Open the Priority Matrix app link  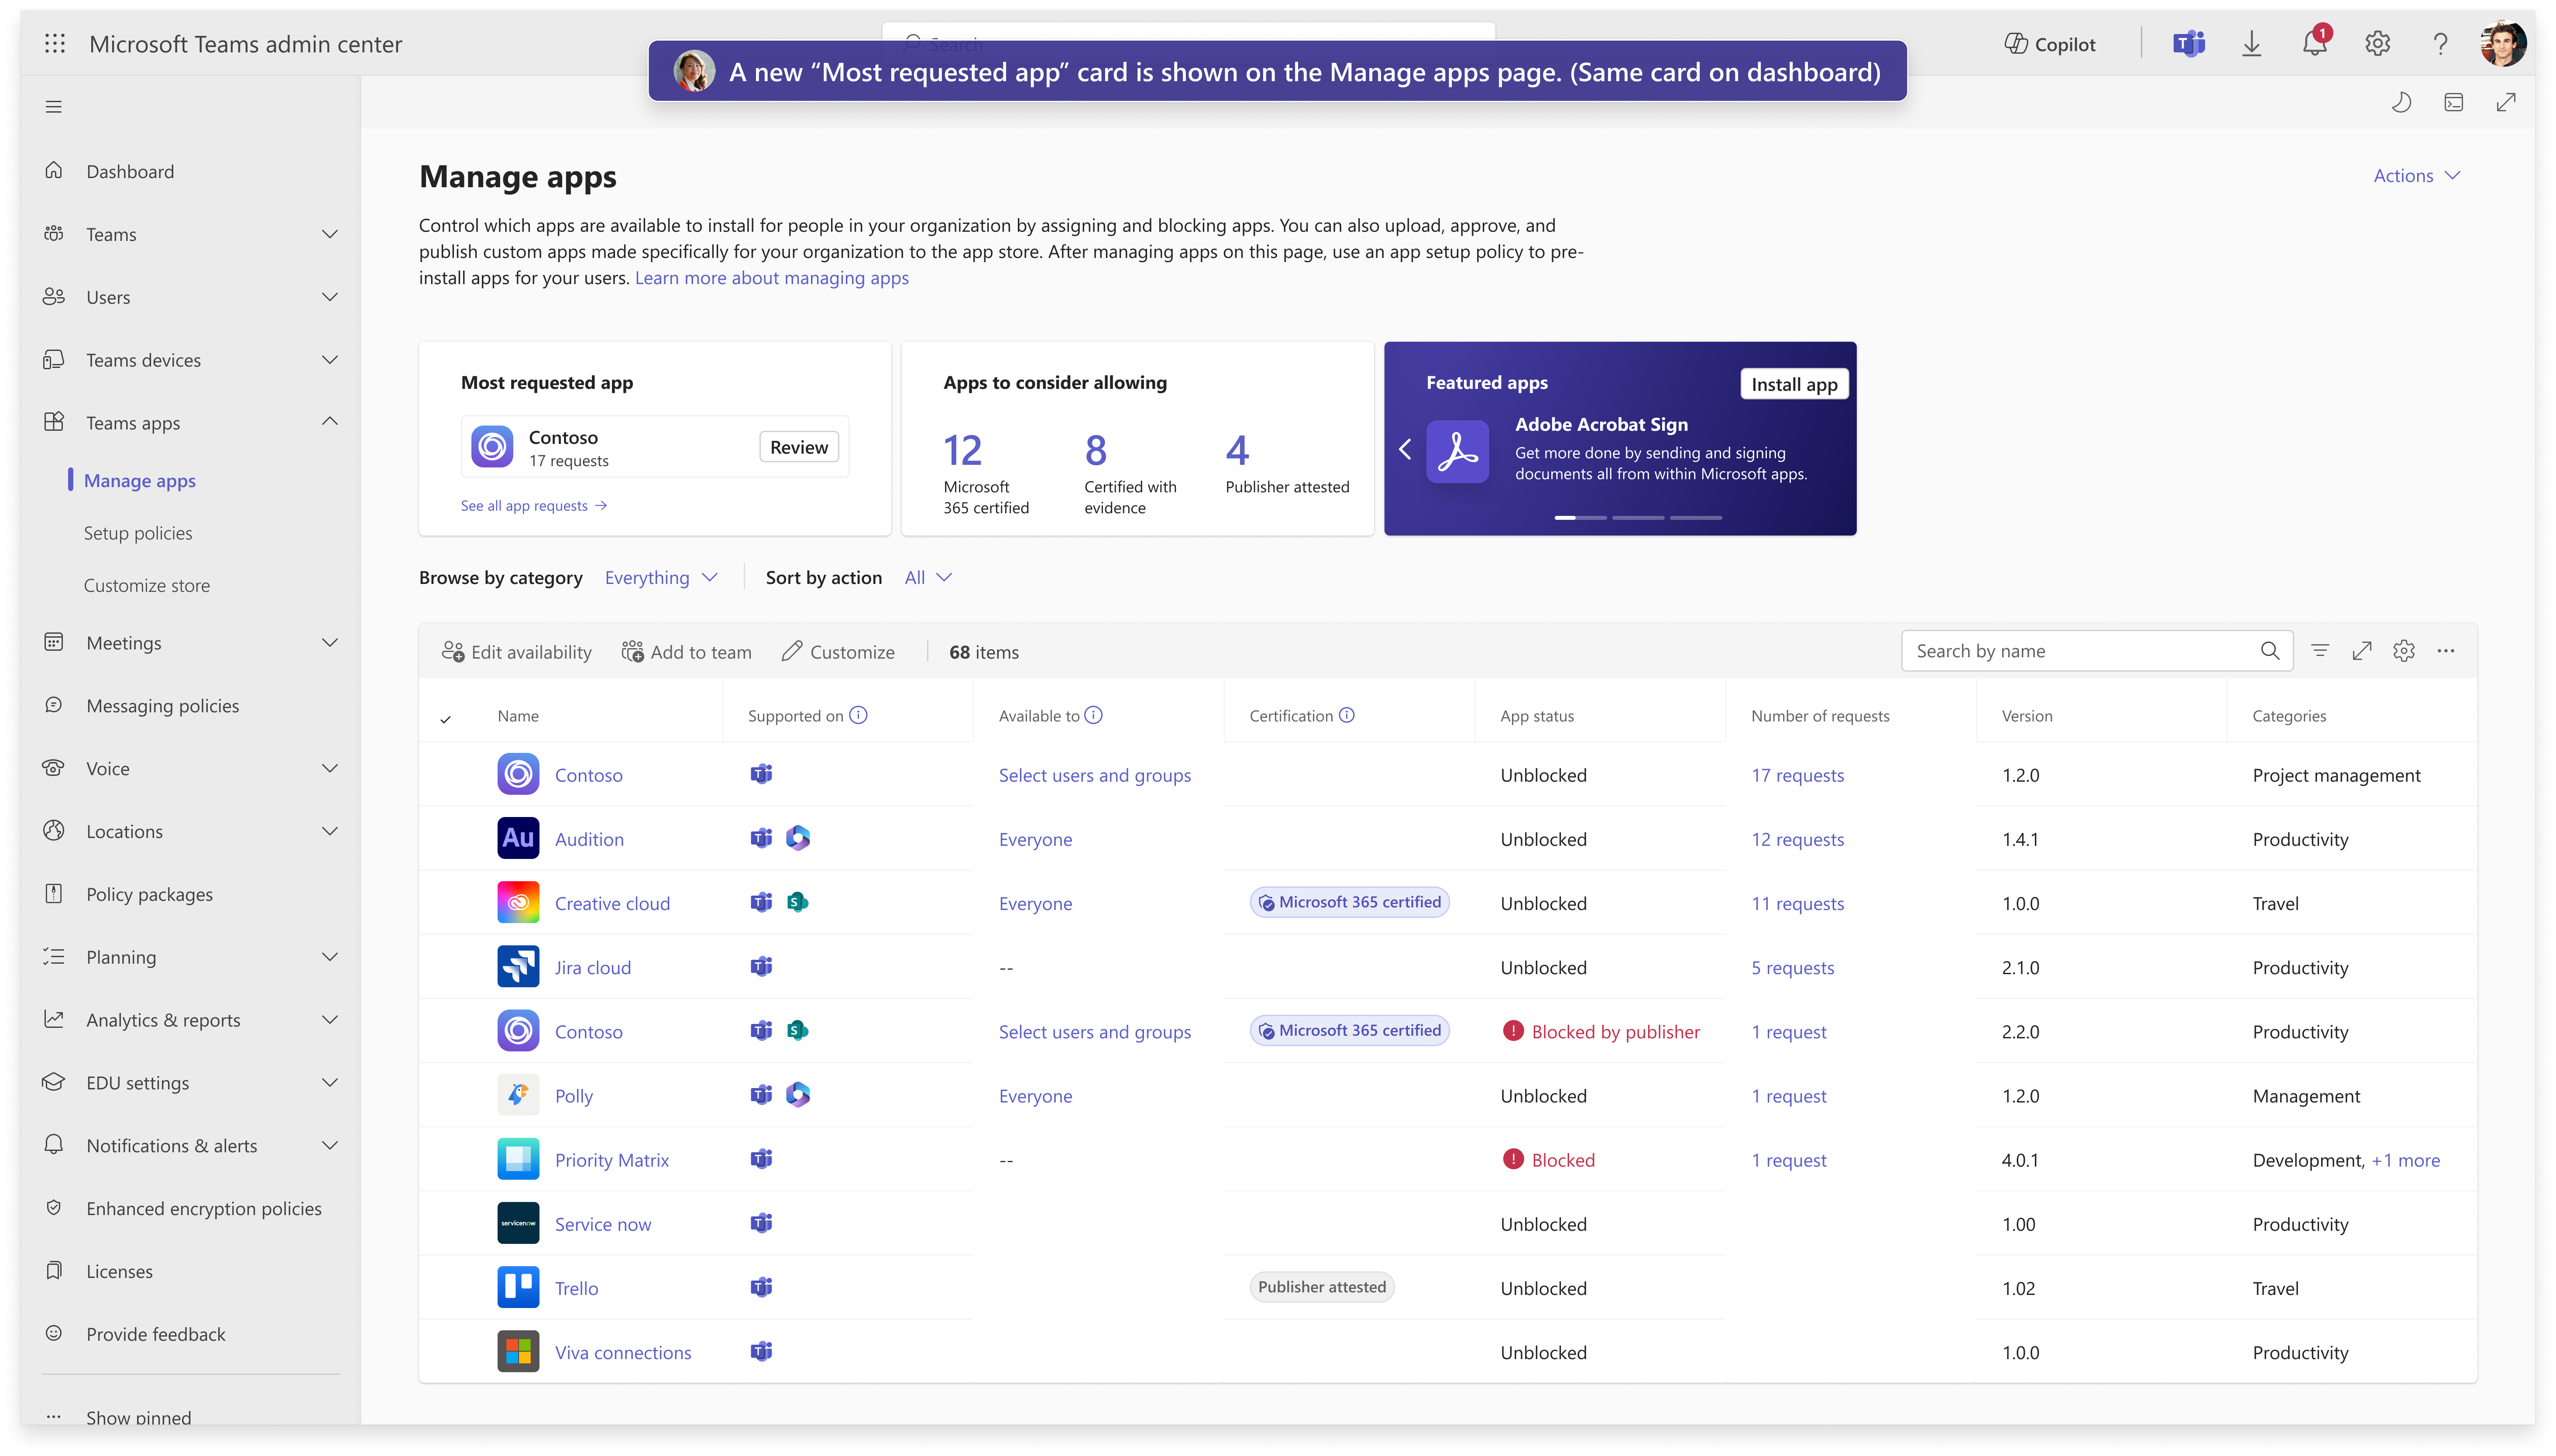[x=612, y=1160]
